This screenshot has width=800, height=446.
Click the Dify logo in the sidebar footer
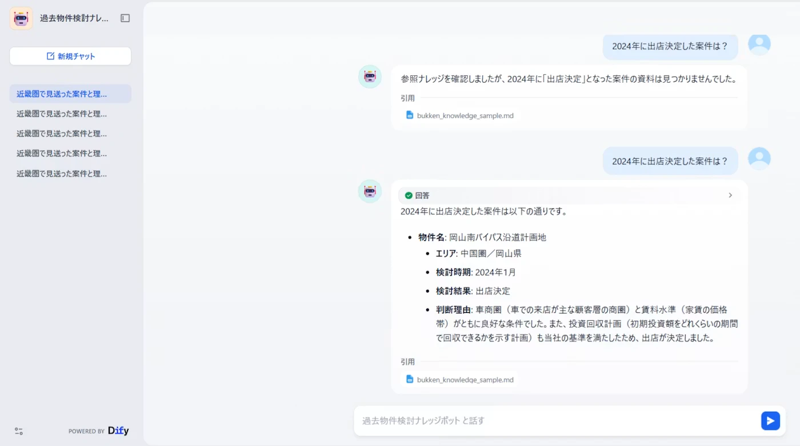point(118,431)
